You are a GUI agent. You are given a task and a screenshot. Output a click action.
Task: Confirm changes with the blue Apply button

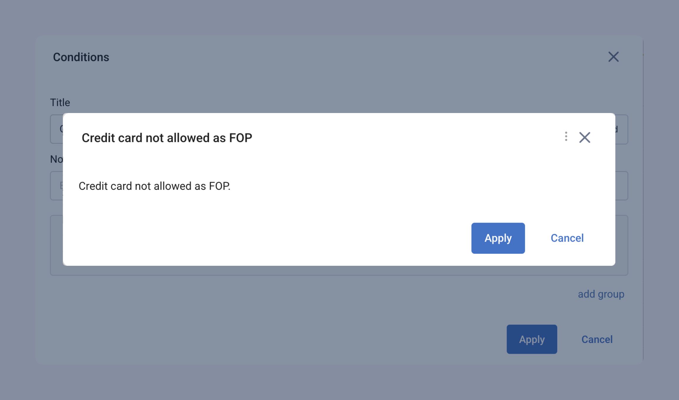498,238
